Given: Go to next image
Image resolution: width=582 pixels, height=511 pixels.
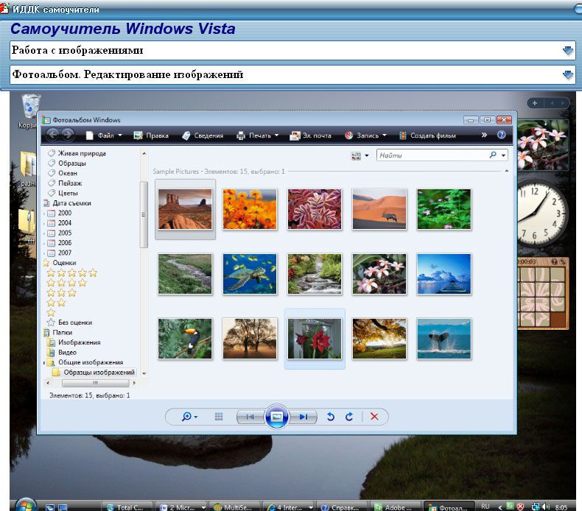Looking at the screenshot, I should coord(302,417).
